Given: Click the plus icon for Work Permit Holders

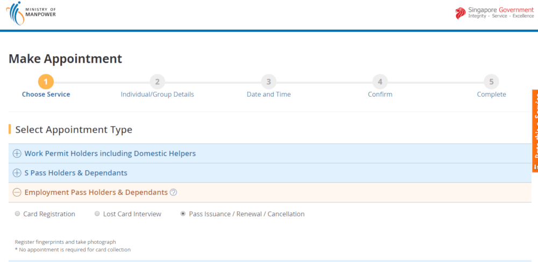Looking at the screenshot, I should point(17,154).
